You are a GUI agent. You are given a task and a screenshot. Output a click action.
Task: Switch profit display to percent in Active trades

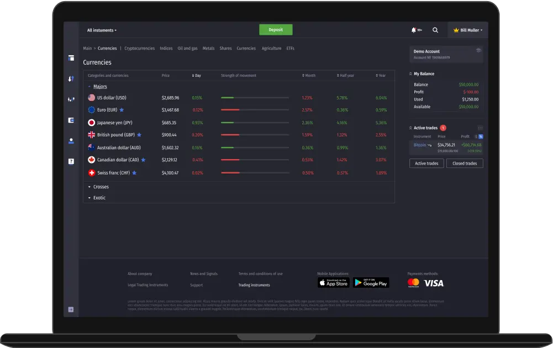pos(481,136)
